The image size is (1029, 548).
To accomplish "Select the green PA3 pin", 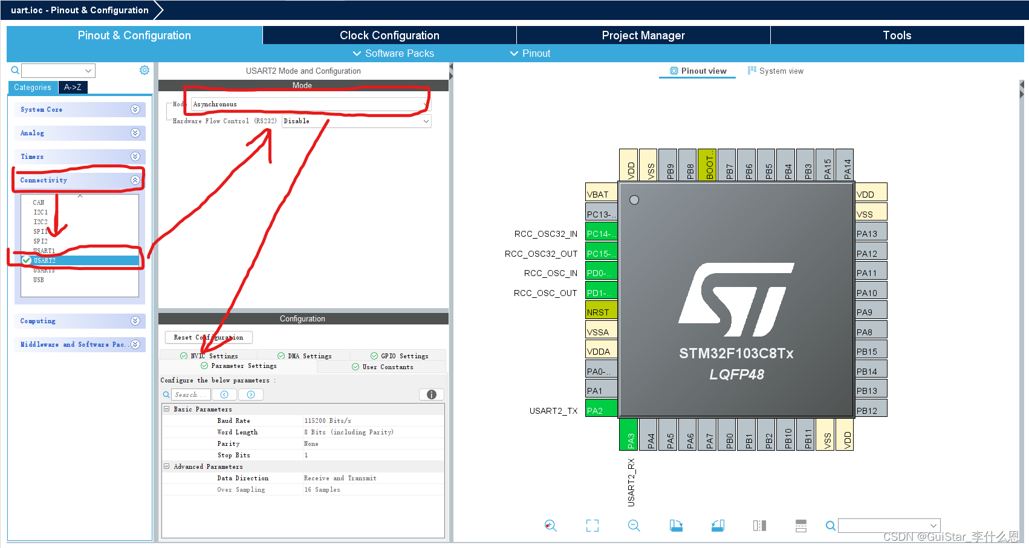I will pyautogui.click(x=629, y=434).
